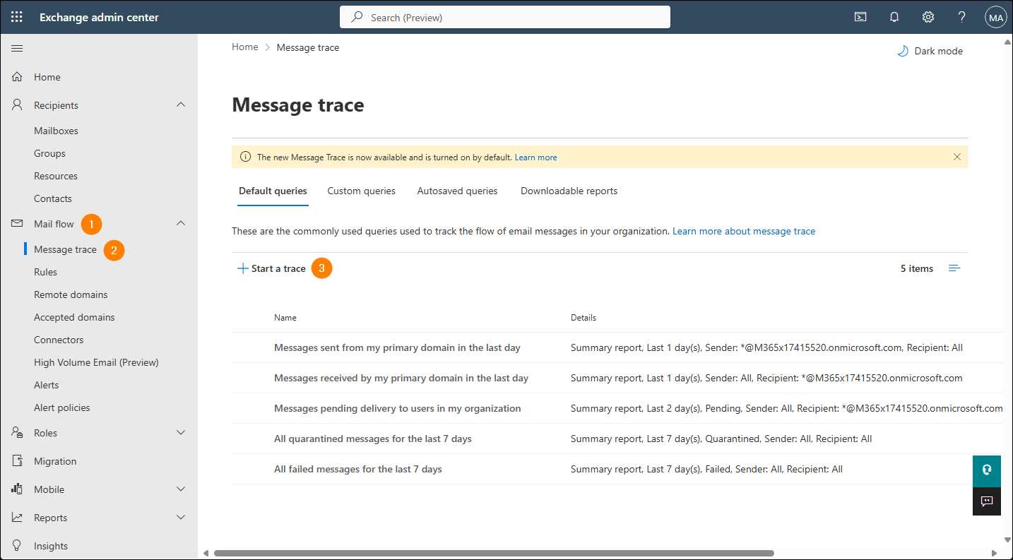The height and width of the screenshot is (560, 1013).
Task: Open the settings gear
Action: [x=928, y=16]
